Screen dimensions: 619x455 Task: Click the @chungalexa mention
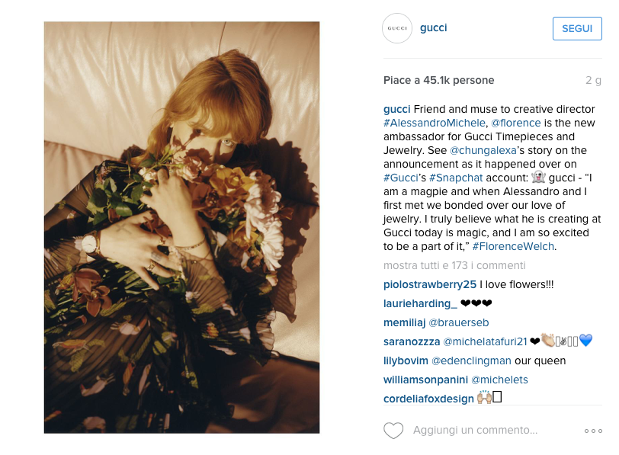coord(483,150)
